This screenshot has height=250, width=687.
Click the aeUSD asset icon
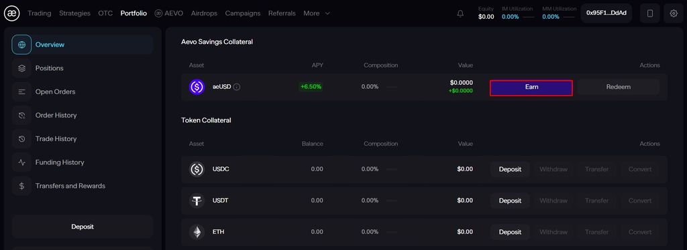pyautogui.click(x=197, y=87)
